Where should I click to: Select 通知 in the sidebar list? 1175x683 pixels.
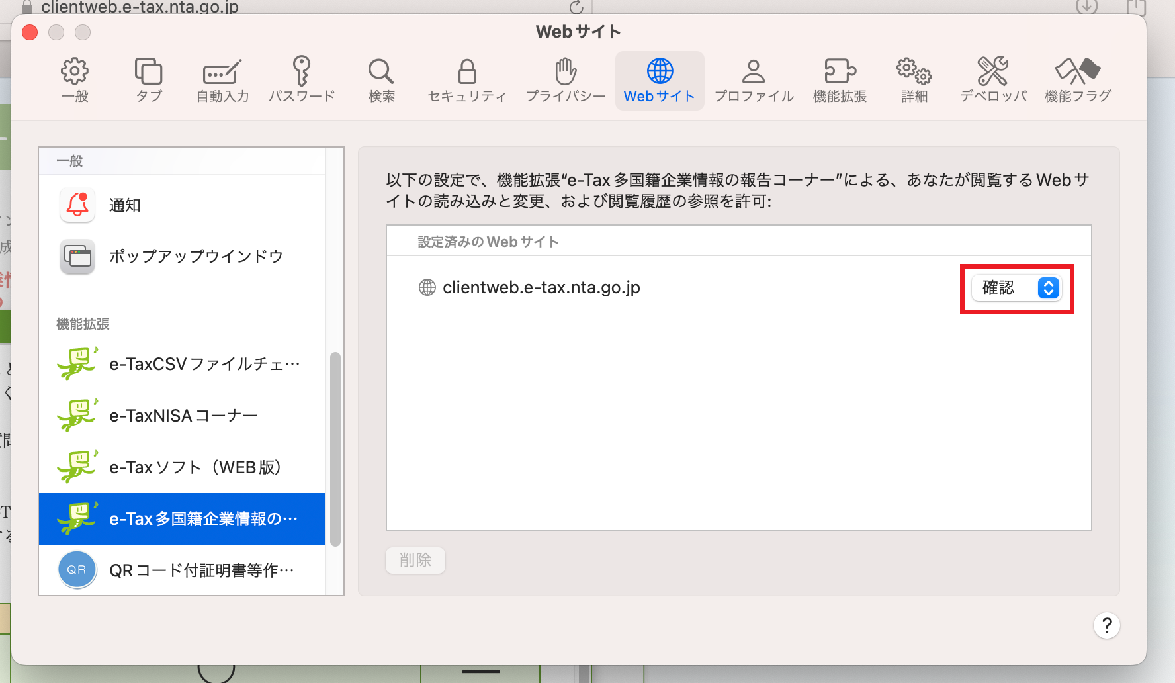click(x=182, y=205)
